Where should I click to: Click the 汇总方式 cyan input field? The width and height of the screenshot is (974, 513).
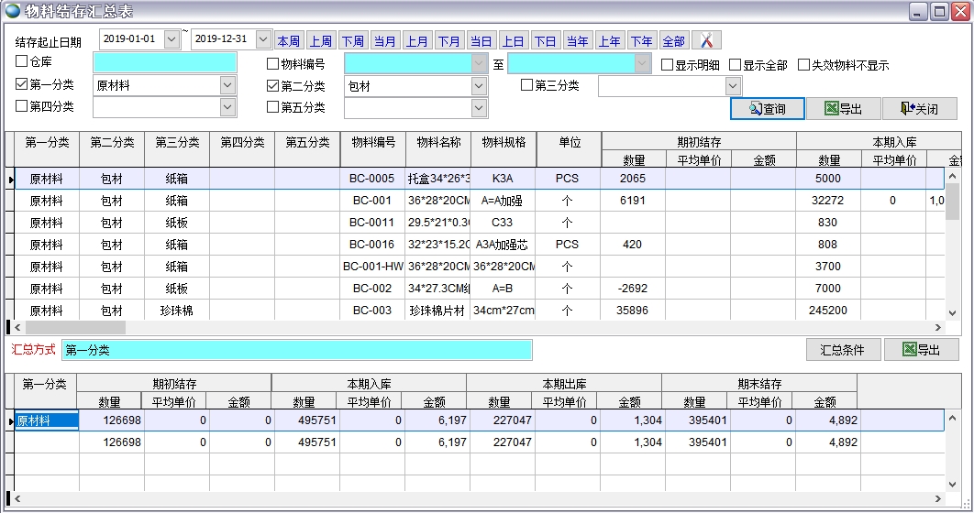pos(296,350)
